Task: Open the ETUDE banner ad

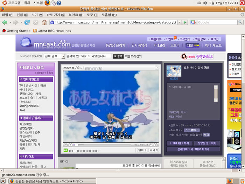Action: point(197,56)
